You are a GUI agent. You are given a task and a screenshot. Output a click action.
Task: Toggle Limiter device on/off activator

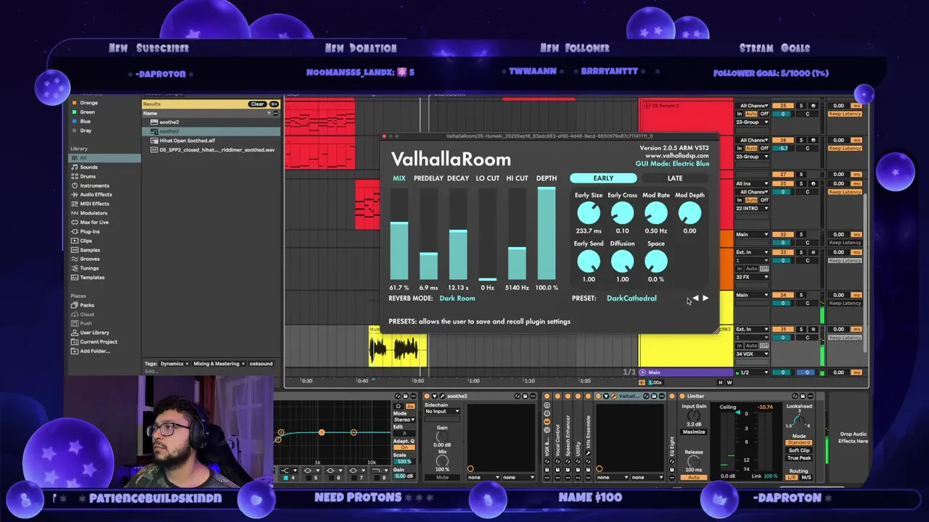click(x=682, y=397)
